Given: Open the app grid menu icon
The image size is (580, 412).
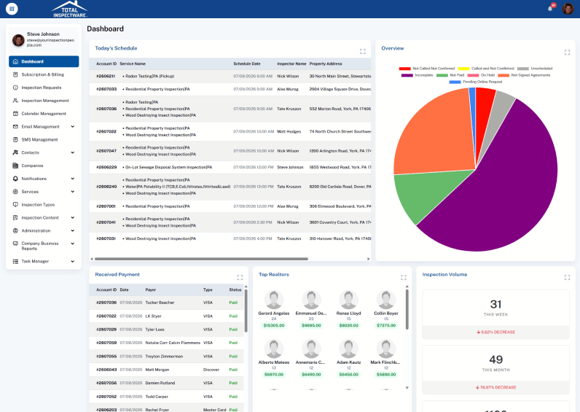Looking at the screenshot, I should click(x=12, y=9).
